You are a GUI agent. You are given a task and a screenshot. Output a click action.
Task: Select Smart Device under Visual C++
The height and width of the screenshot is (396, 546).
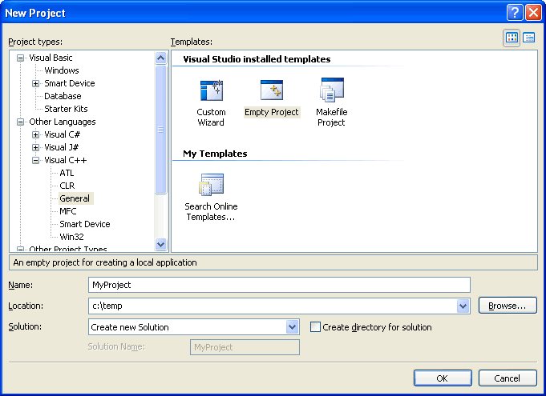point(85,224)
